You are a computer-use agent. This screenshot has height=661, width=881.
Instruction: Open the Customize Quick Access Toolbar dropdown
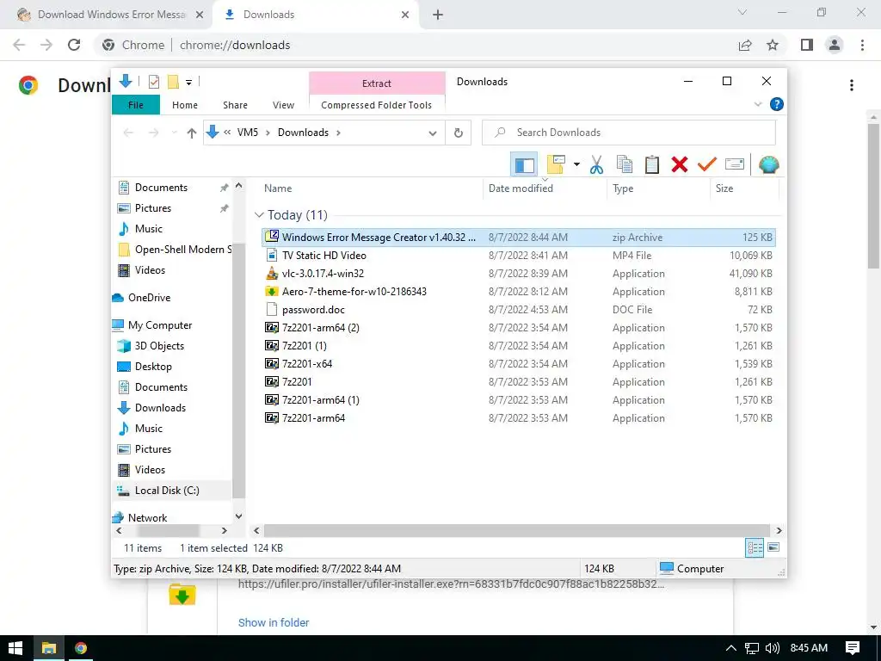coord(188,83)
